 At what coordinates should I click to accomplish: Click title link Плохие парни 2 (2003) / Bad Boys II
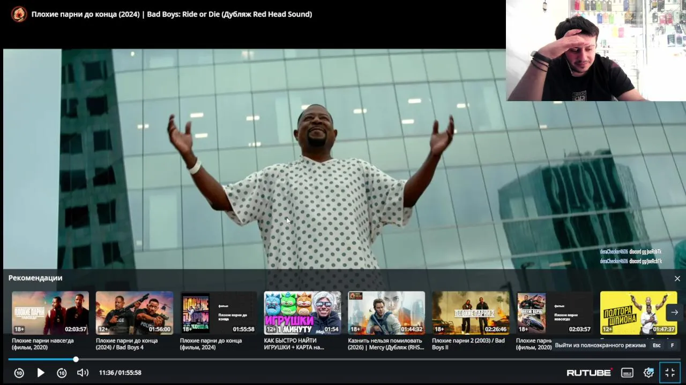[468, 344]
